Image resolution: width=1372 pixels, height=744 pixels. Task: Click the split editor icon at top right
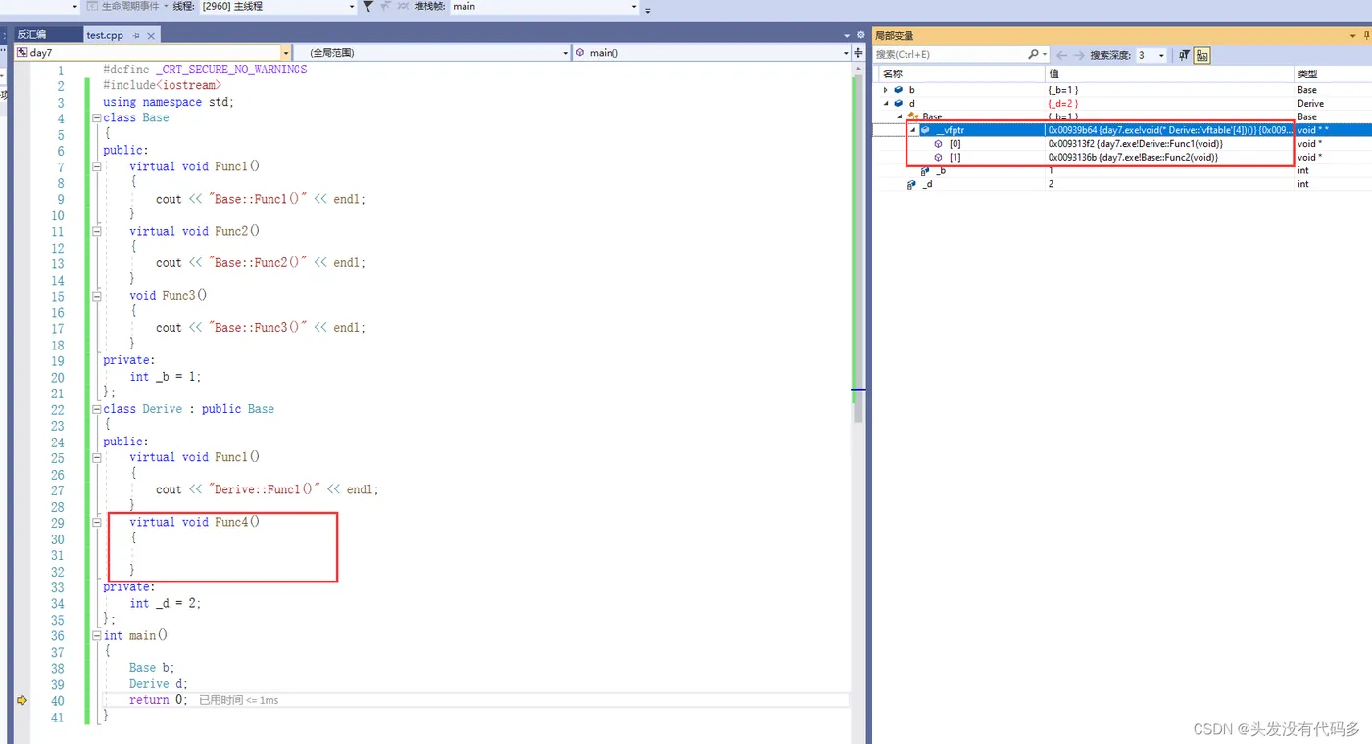(x=858, y=52)
